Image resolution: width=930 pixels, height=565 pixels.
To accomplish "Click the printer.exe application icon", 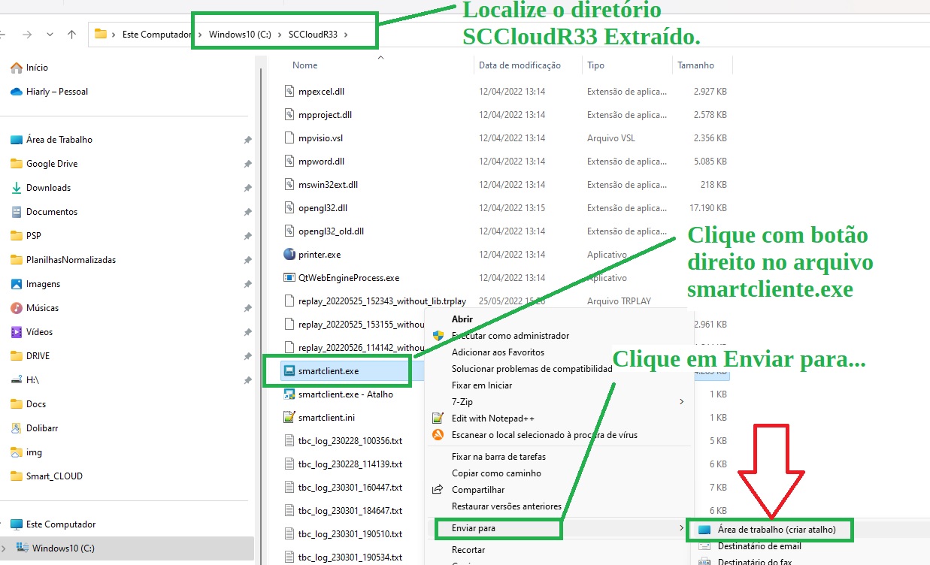I will coord(289,255).
